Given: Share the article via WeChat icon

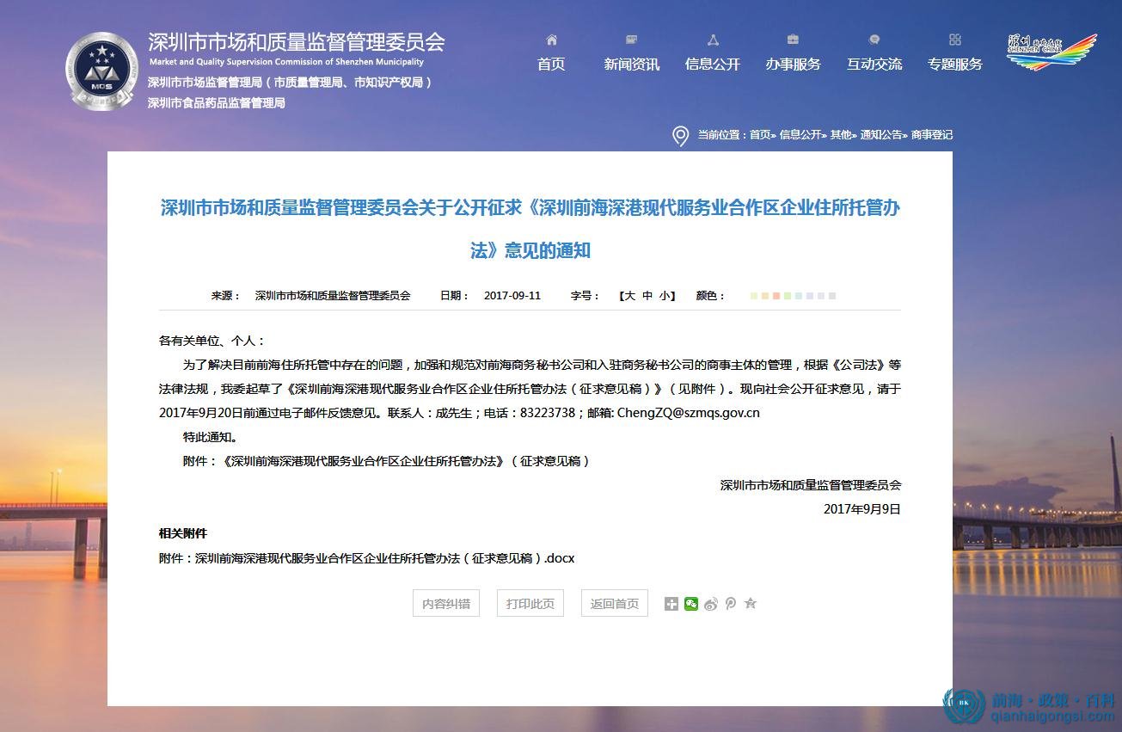Looking at the screenshot, I should (691, 604).
